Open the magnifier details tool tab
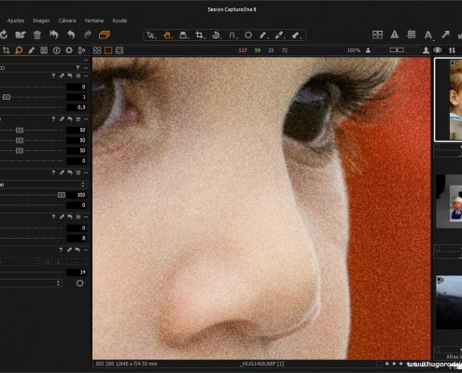Image resolution: width=462 pixels, height=373 pixels. (x=19, y=50)
